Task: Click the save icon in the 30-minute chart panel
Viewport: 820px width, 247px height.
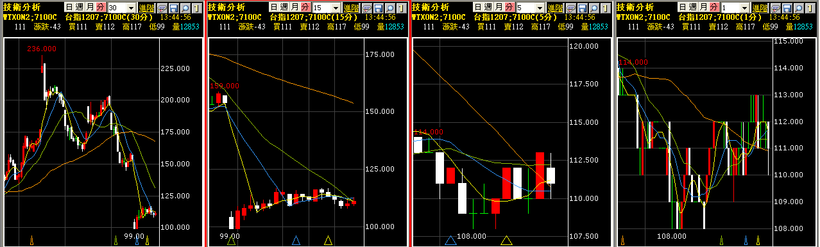Action: click(x=173, y=8)
